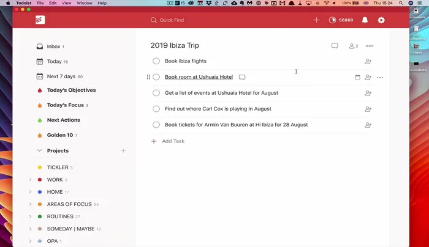The image size is (429, 247).
Task: Click the quick add task plus icon
Action: tap(316, 20)
